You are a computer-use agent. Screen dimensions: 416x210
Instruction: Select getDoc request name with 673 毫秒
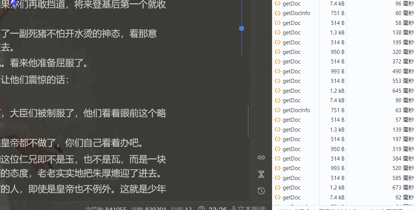point(292,188)
